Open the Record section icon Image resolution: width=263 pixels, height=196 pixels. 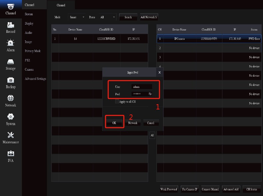11,25
